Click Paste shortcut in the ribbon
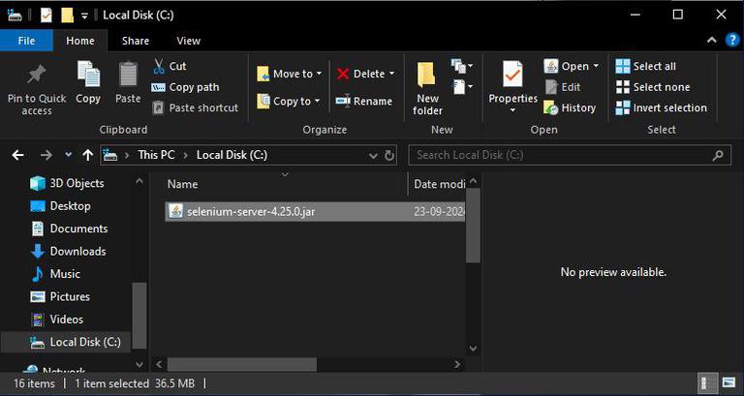 195,108
